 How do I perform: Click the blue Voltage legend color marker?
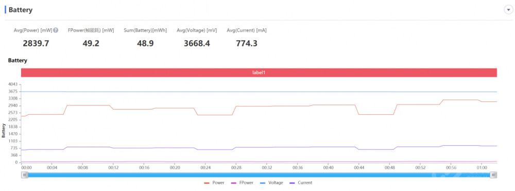point(263,183)
